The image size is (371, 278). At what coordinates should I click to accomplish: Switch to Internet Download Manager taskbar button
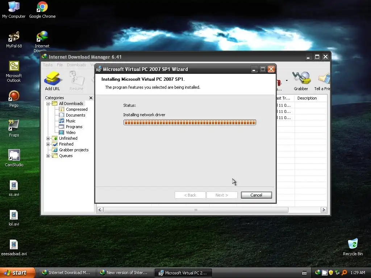coord(66,273)
